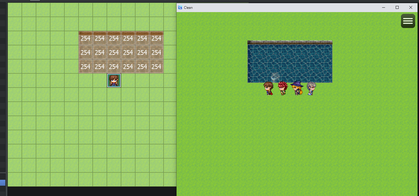This screenshot has width=419, height=196.
Task: Select the top-left 254 region tile
Action: (x=86, y=38)
